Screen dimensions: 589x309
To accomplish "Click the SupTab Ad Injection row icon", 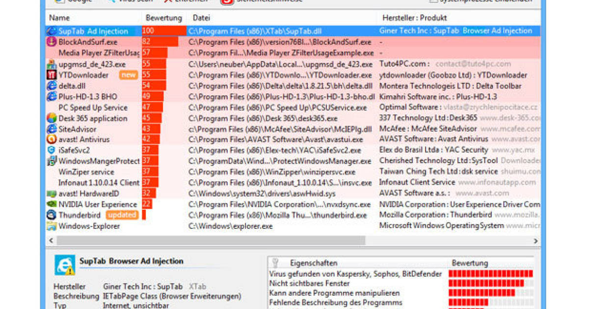I will [x=51, y=31].
